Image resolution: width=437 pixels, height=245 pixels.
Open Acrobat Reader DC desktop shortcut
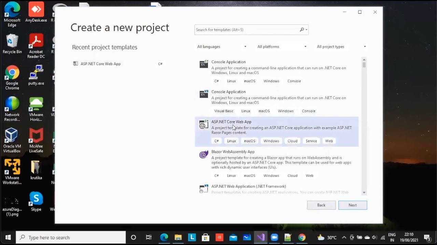pos(36,46)
